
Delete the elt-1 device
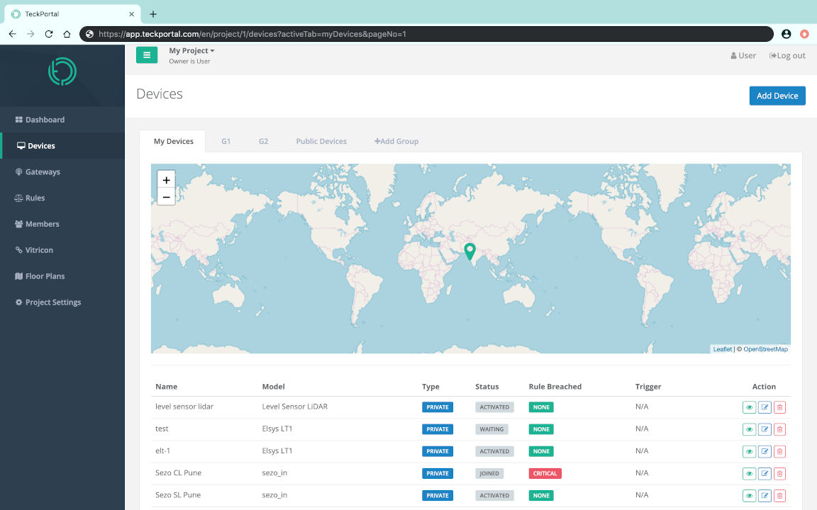[x=779, y=452]
